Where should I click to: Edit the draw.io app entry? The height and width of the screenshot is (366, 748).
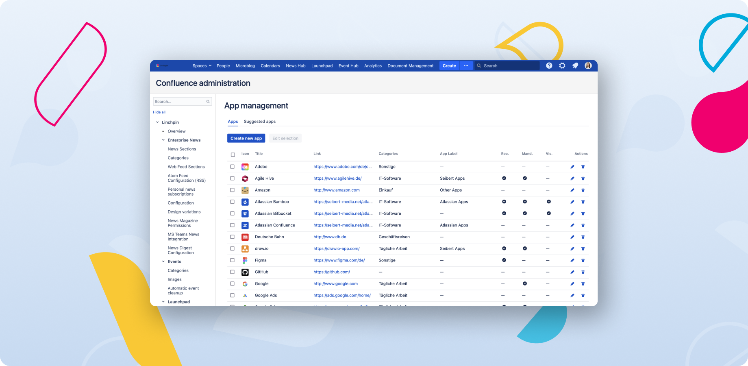click(x=572, y=248)
